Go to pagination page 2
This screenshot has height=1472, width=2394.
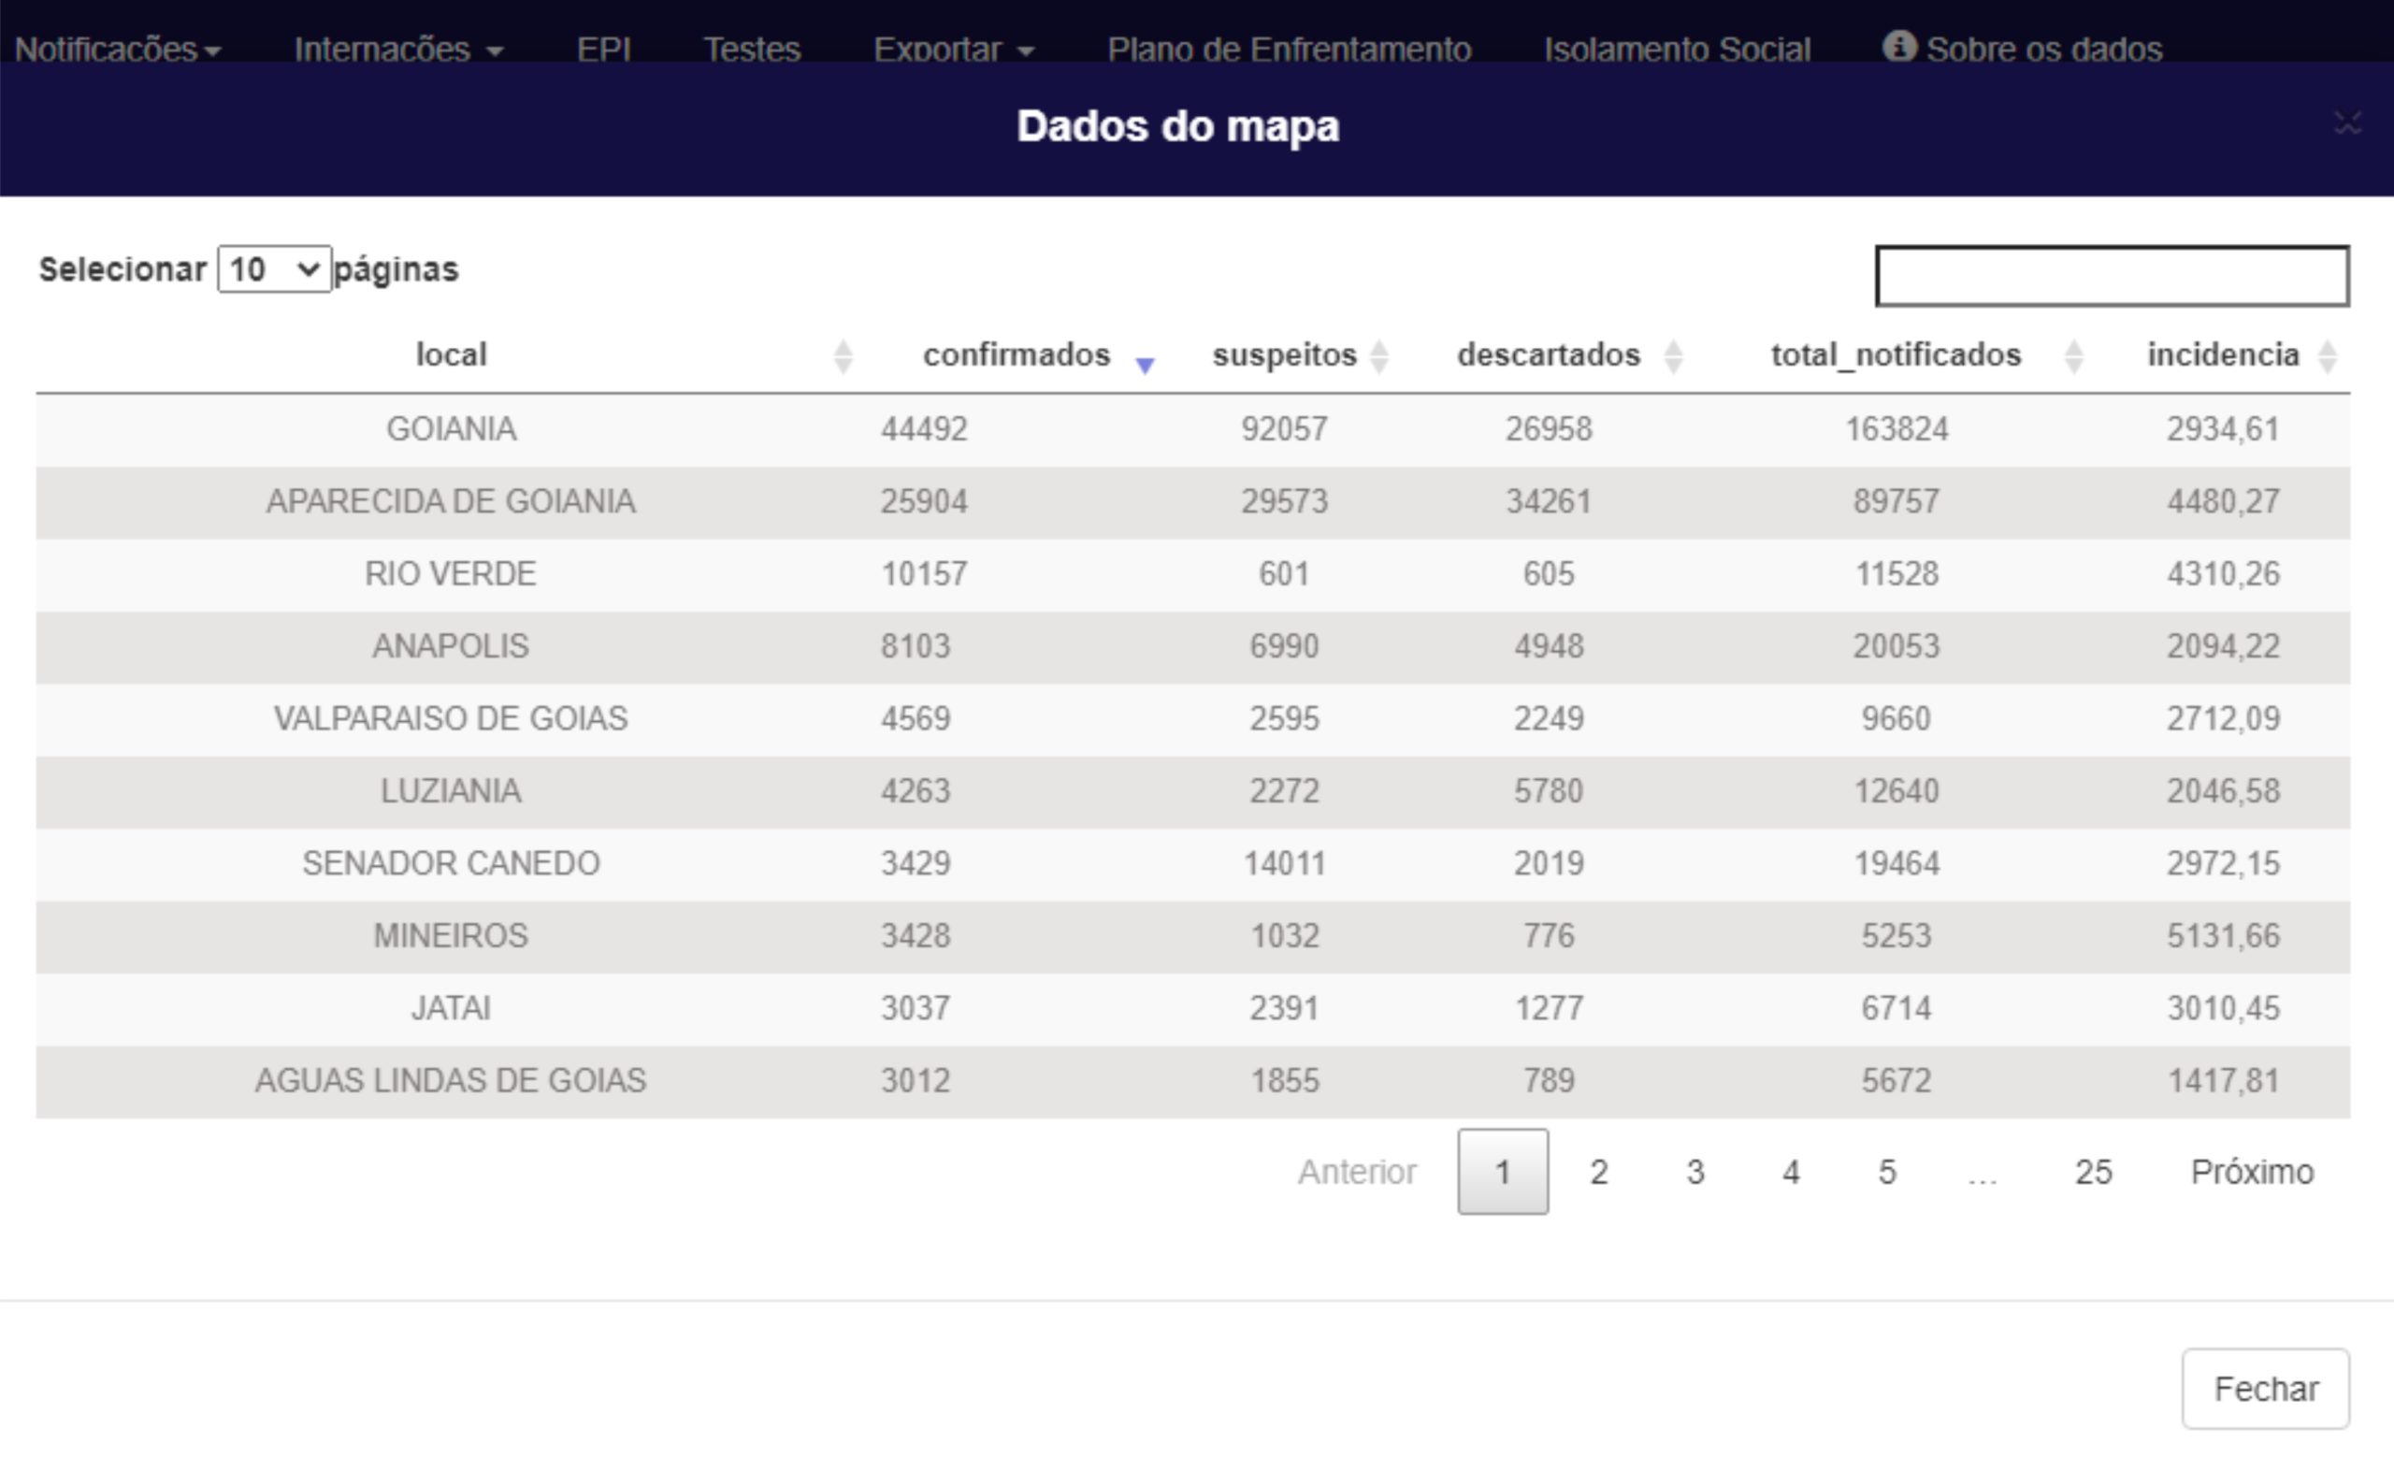(x=1597, y=1172)
